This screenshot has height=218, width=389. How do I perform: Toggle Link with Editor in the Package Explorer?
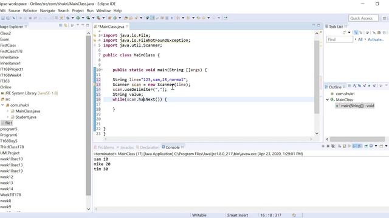tap(66, 25)
